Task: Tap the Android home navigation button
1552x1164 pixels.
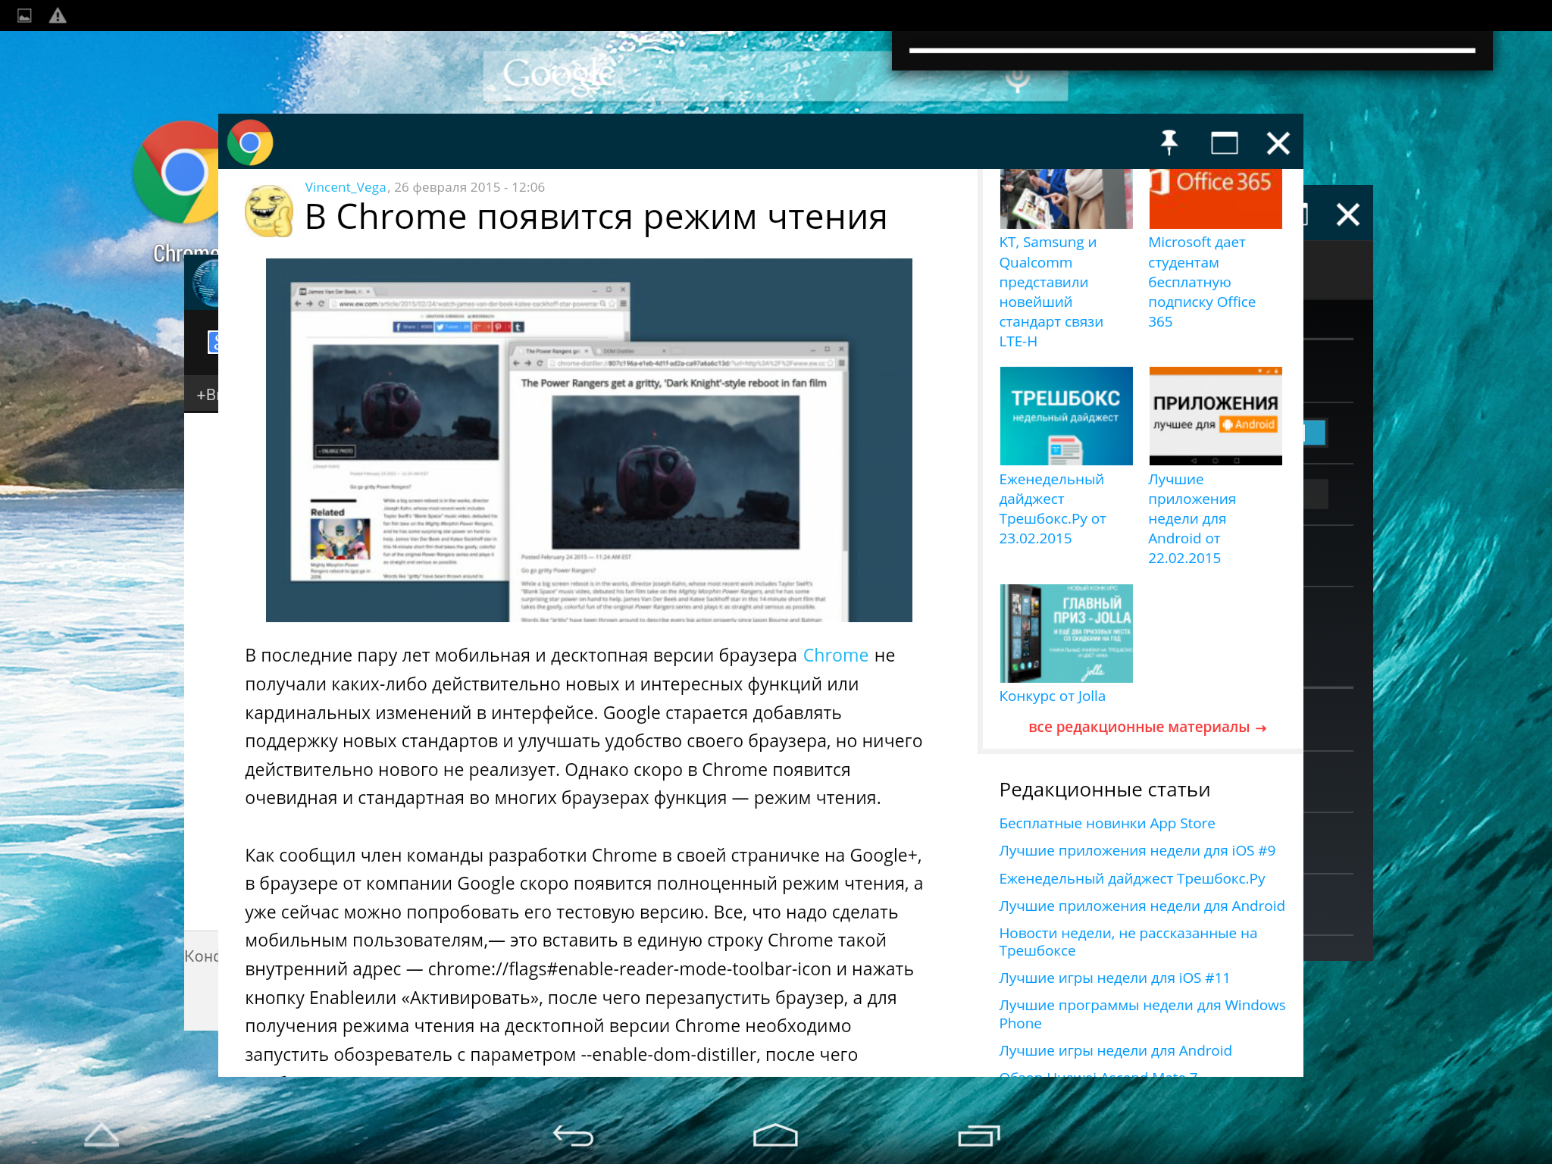Action: (775, 1134)
